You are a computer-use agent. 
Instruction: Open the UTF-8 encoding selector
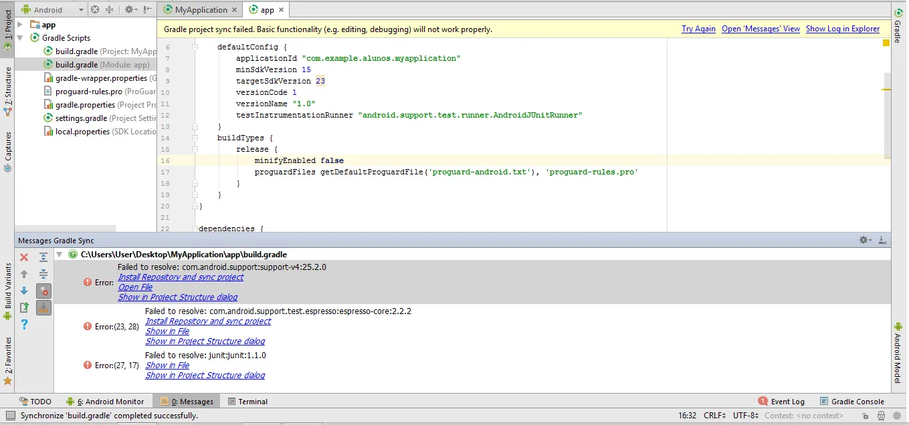click(745, 416)
